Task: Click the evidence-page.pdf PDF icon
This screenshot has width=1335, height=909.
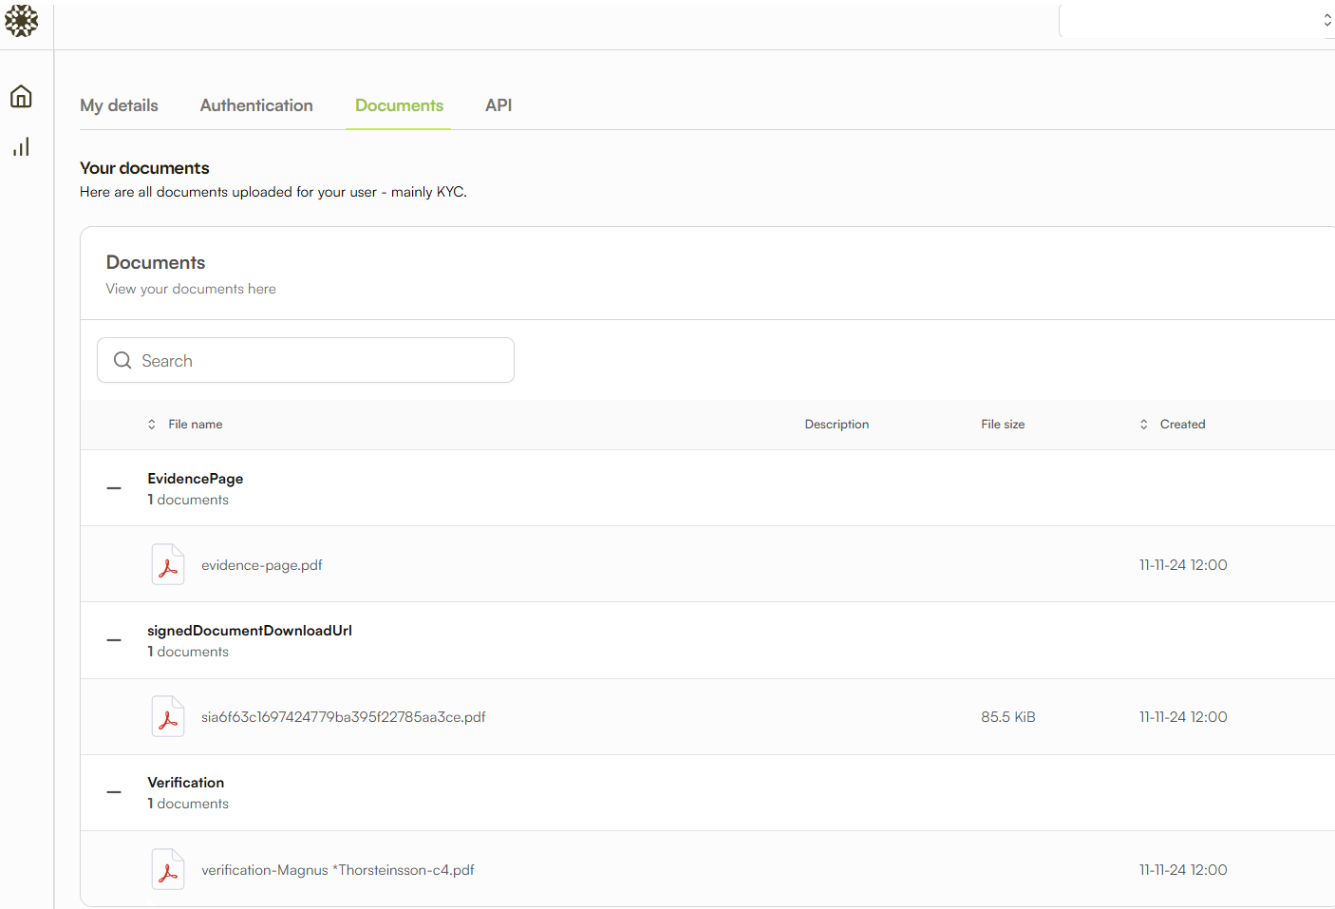Action: coord(168,564)
